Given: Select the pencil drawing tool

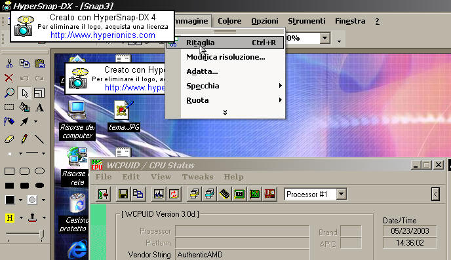Looking at the screenshot, I should click(24, 139).
